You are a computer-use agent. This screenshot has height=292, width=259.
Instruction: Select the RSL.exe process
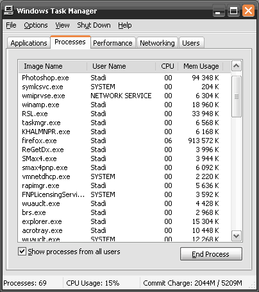pos(124,114)
